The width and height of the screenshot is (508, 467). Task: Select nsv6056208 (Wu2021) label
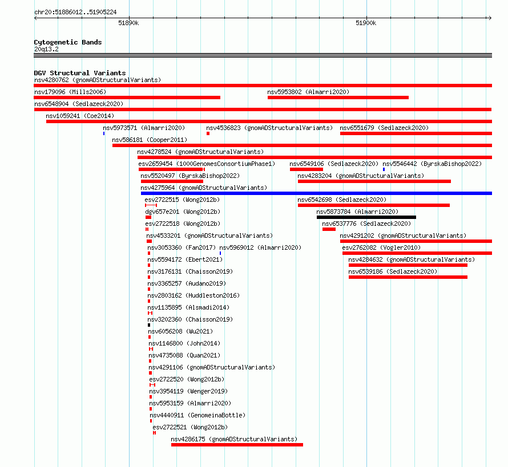pyautogui.click(x=180, y=331)
